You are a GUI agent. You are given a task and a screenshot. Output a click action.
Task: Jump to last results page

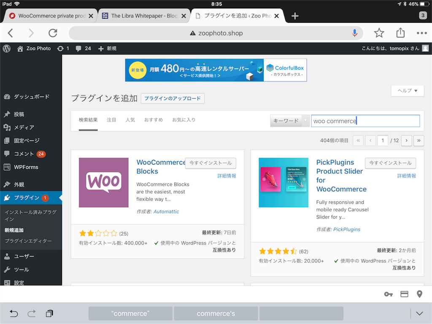click(x=419, y=140)
